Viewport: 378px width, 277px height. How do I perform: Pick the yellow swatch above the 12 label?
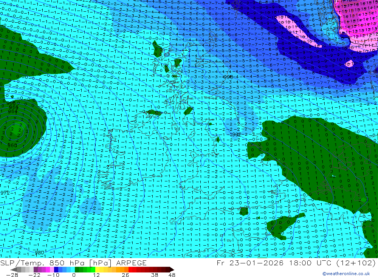click(x=98, y=269)
